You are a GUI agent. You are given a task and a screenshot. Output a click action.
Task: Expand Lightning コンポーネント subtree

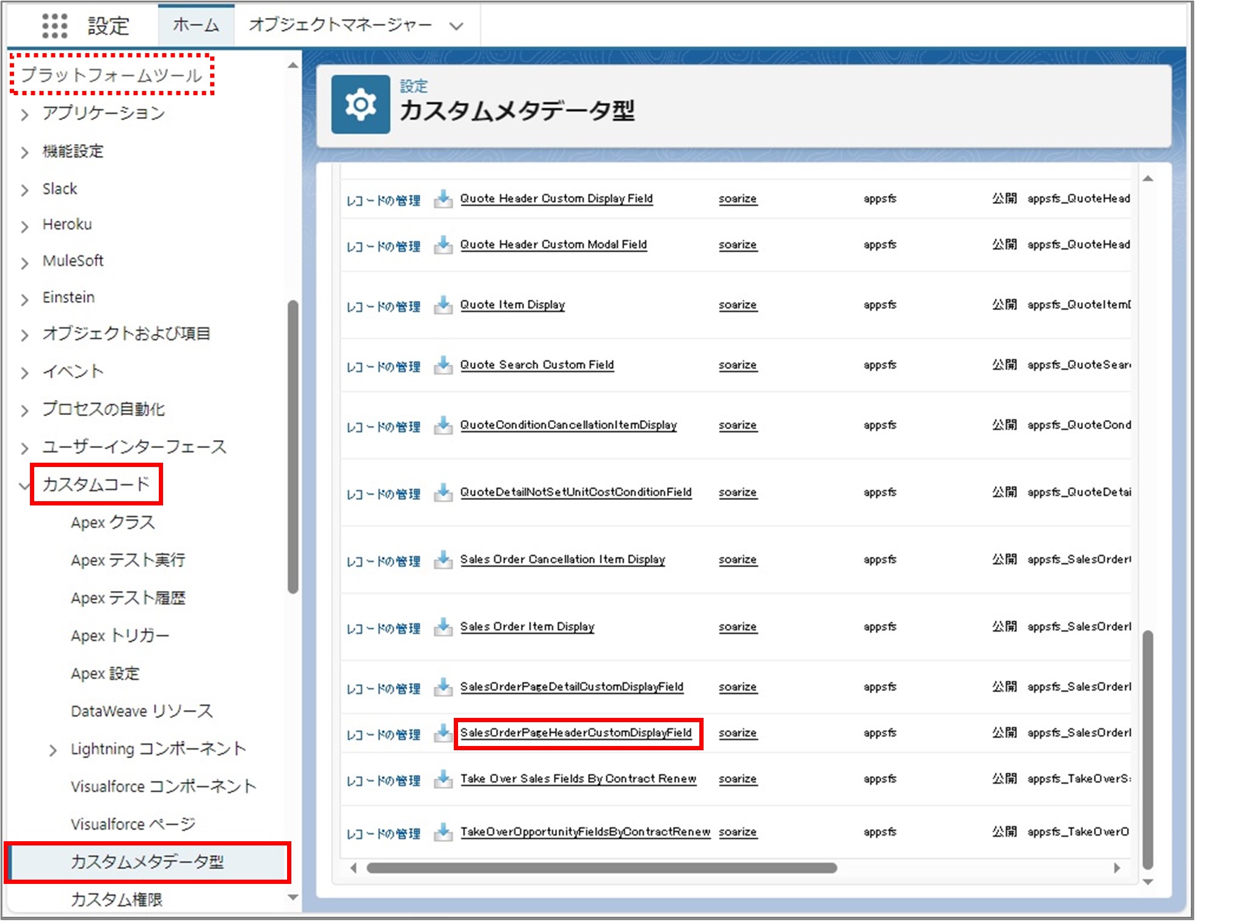coord(53,750)
